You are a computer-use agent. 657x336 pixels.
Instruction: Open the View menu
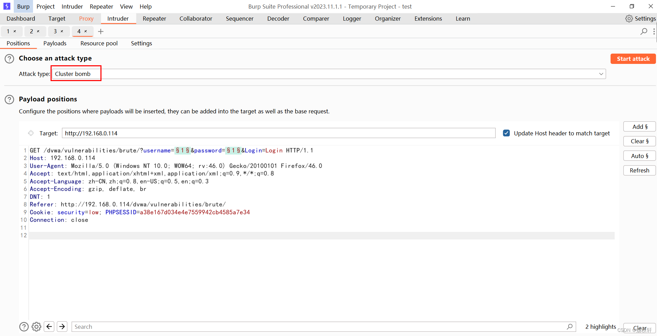pos(126,7)
